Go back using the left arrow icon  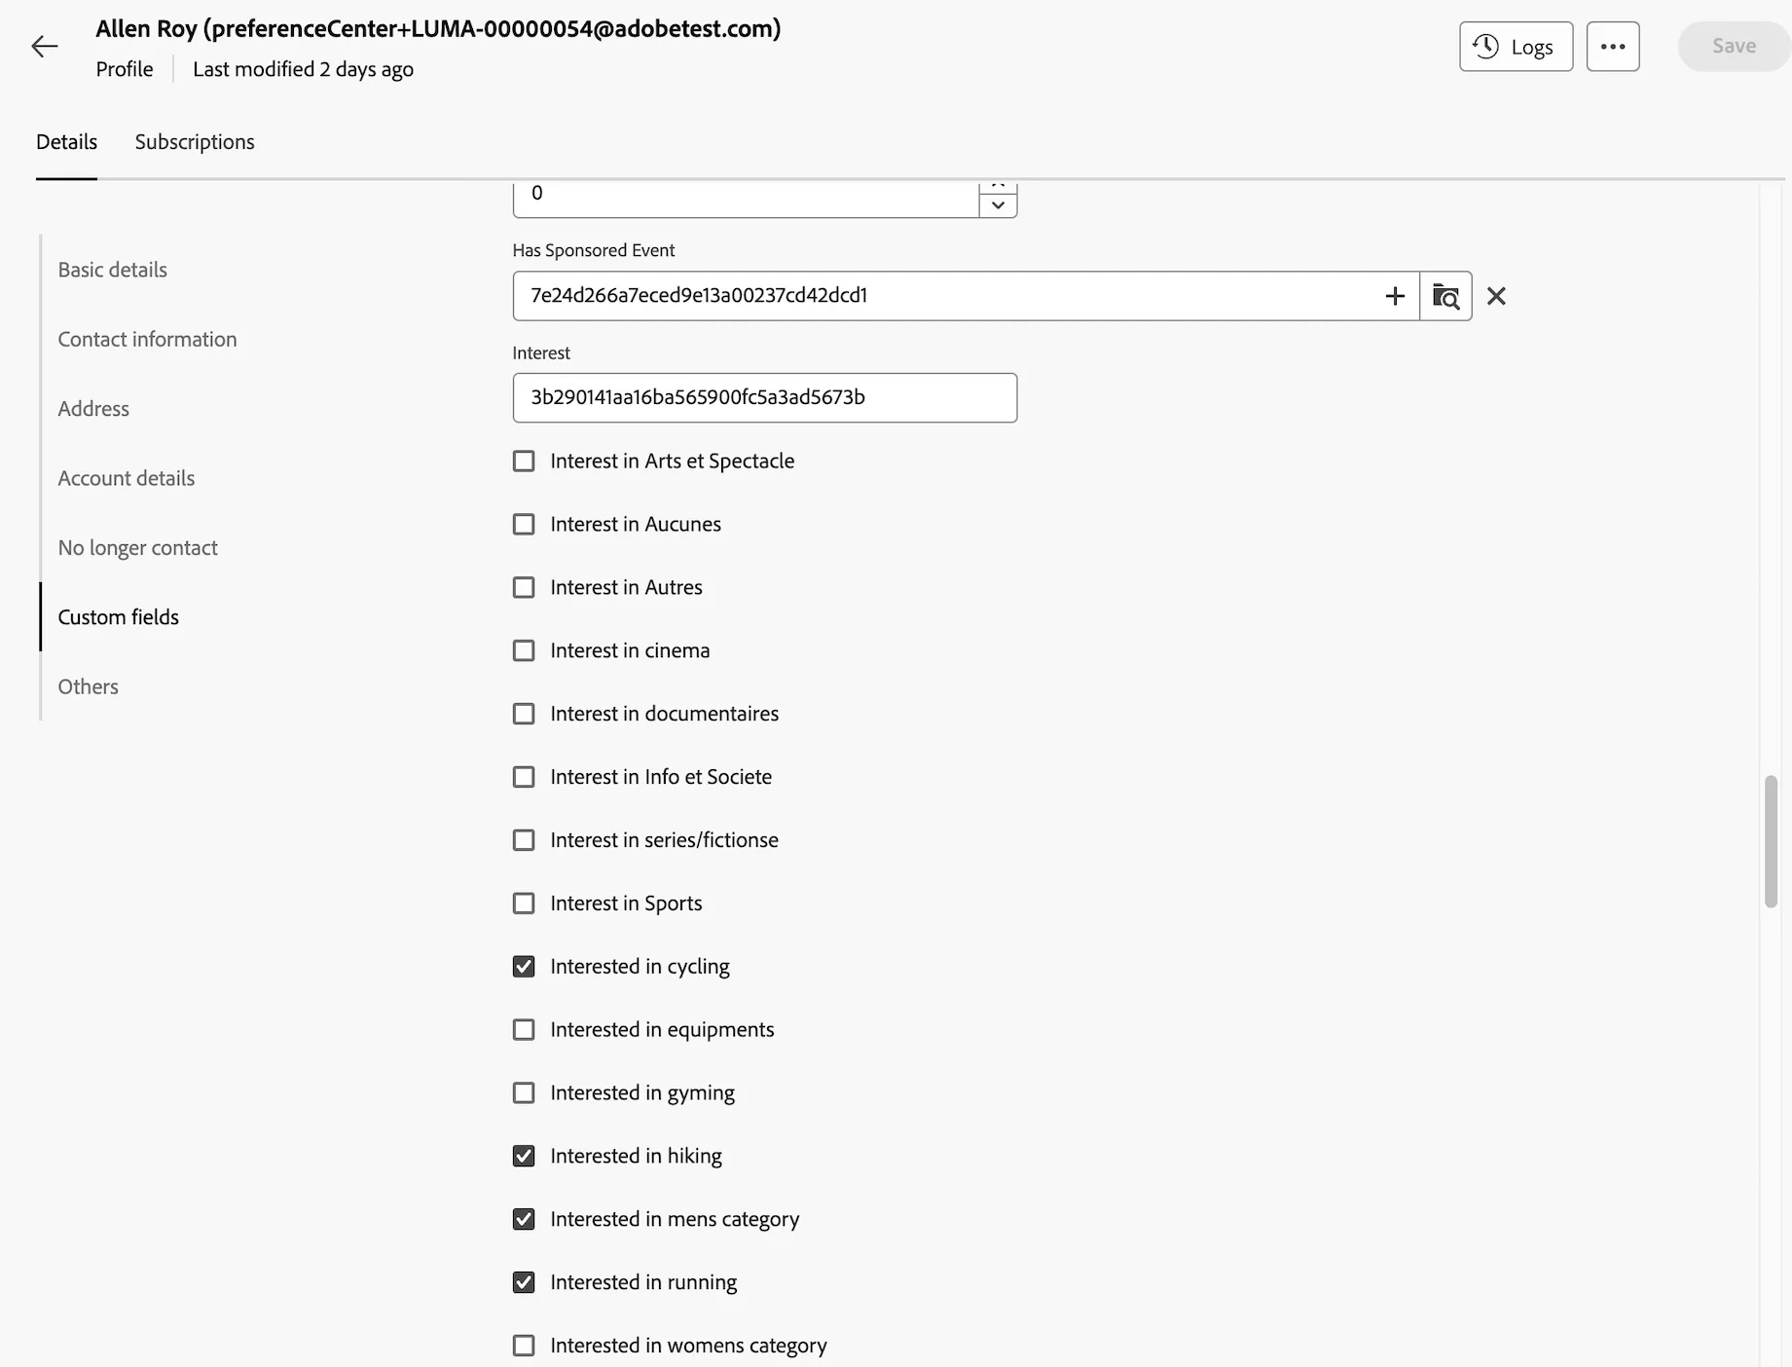(x=45, y=46)
